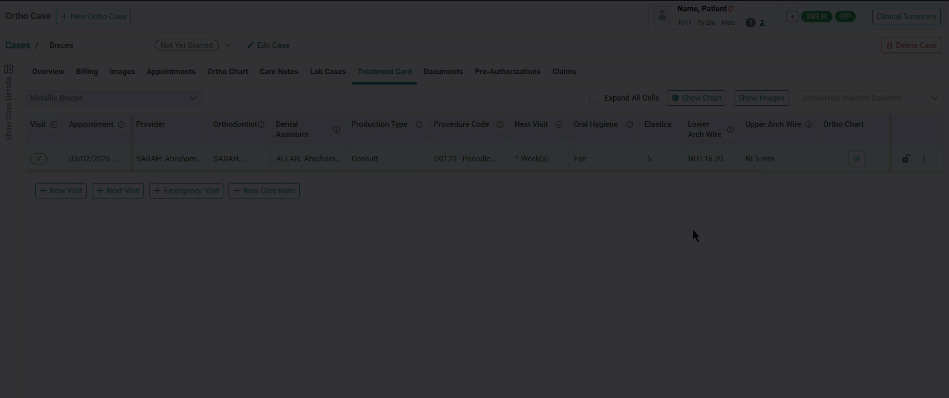Click Visit column info icon
The image size is (949, 398).
coord(54,125)
